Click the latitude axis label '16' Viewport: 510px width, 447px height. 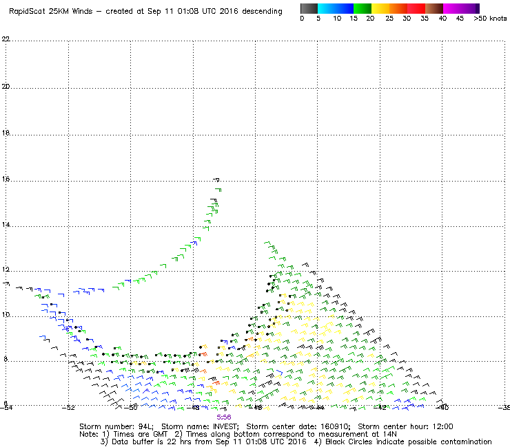tap(6, 179)
